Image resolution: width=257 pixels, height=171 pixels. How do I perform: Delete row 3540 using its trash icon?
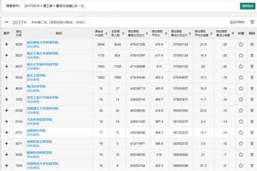(x=252, y=155)
